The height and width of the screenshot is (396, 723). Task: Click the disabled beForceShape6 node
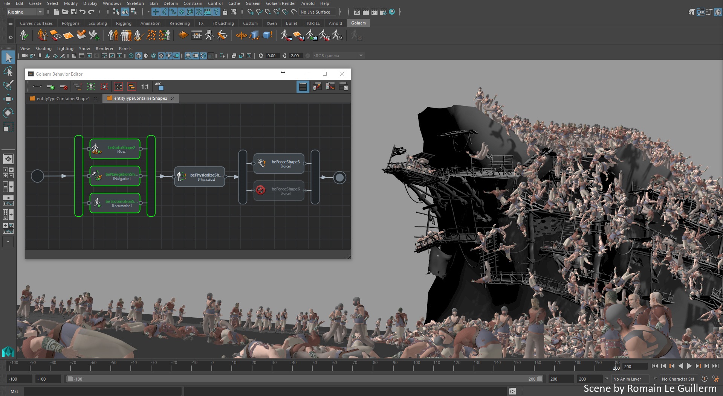pyautogui.click(x=279, y=190)
